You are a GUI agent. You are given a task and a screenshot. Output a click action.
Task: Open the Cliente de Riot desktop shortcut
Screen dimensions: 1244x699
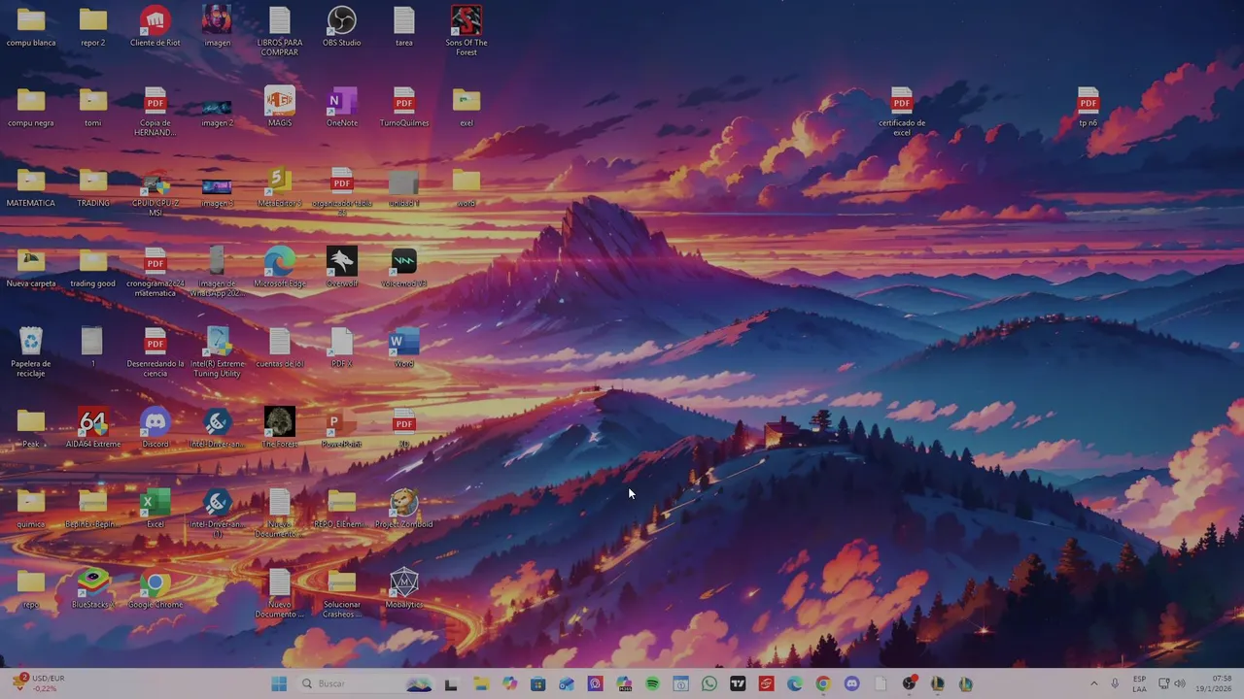[155, 27]
